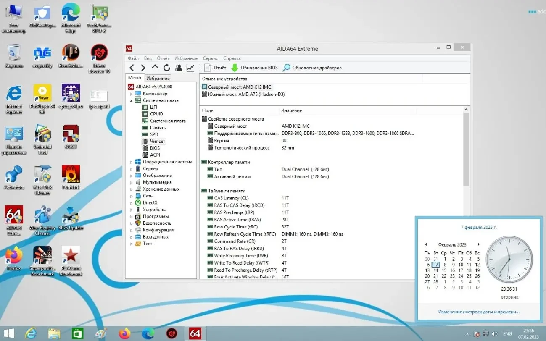Click the sensor graph icon in the toolbar
Screen dimensions: 546x341
click(x=190, y=67)
